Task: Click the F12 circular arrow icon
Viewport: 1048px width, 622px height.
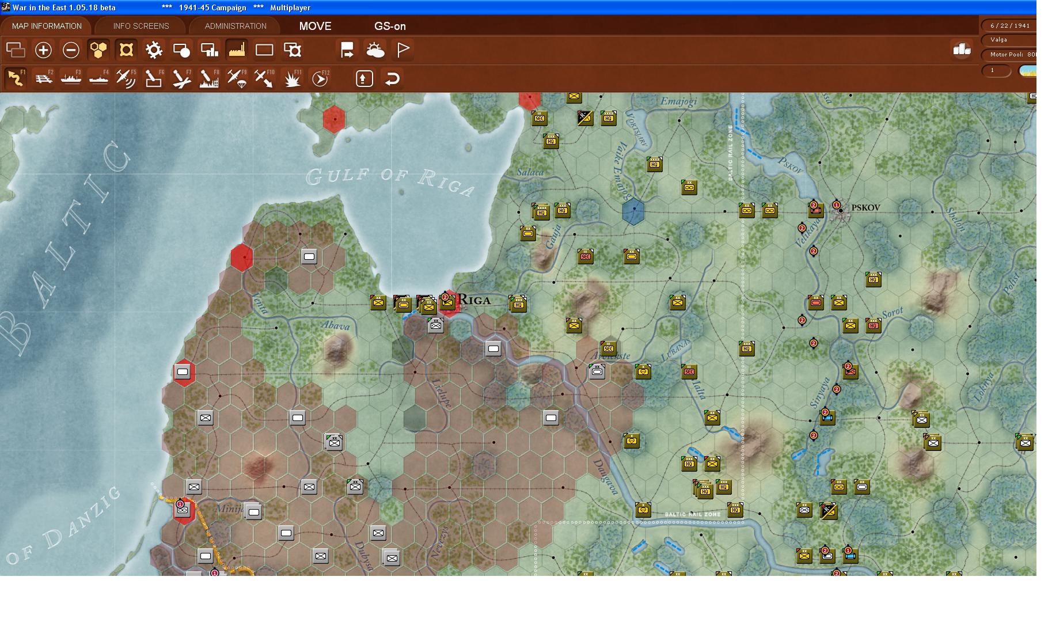Action: coord(320,78)
